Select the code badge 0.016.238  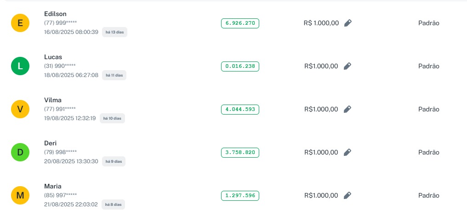[240, 66]
